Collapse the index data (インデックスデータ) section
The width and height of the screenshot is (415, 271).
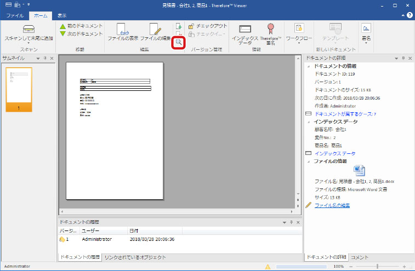click(308, 121)
